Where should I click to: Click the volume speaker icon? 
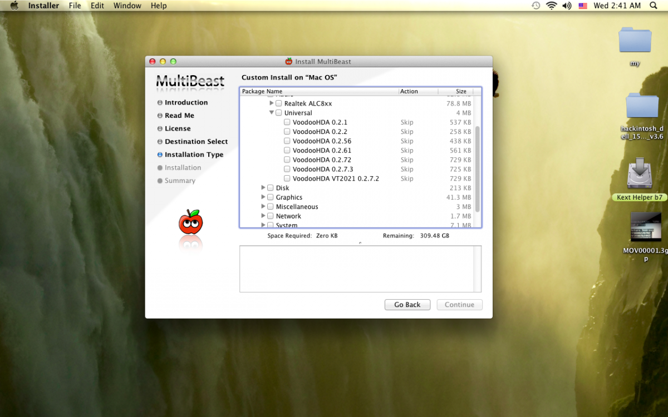(x=567, y=6)
